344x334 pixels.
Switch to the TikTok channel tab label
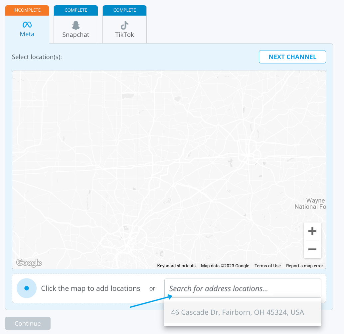[124, 35]
